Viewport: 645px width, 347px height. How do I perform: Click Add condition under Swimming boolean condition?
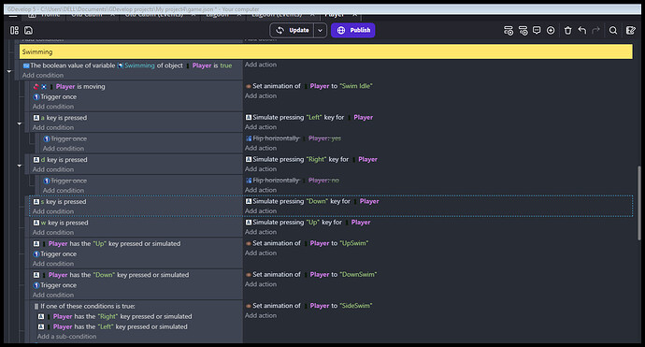[x=43, y=76]
